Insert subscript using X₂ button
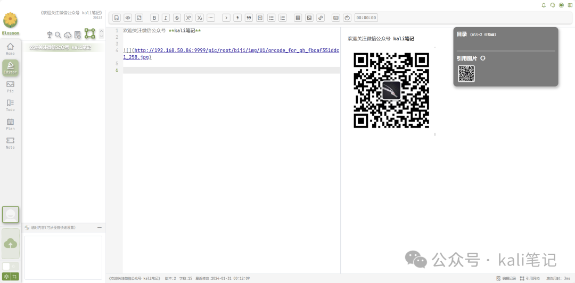575x283 pixels. [x=200, y=18]
